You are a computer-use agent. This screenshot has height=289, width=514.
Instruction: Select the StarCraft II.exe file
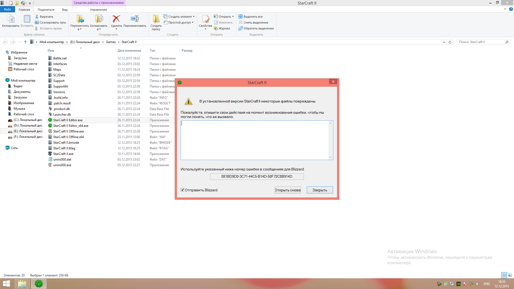(63, 154)
